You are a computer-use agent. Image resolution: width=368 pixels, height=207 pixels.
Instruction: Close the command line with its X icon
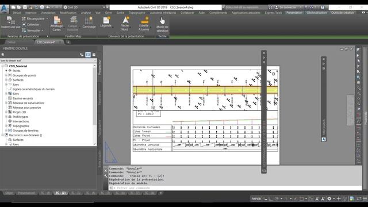(x=106, y=170)
